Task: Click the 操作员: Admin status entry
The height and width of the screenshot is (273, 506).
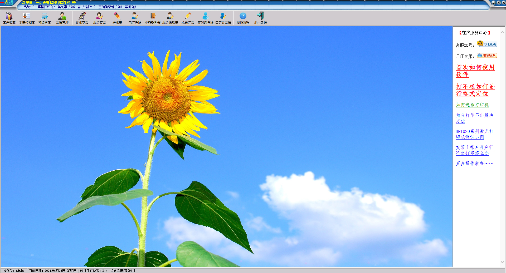Action: coord(14,271)
